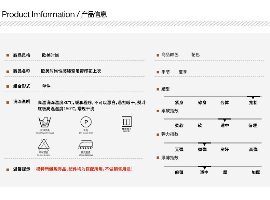Click the 弹力指数 heading

(170, 134)
